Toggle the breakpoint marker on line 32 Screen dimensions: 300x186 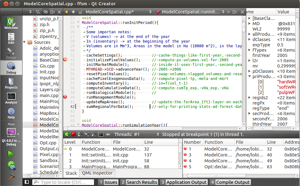[65, 59]
